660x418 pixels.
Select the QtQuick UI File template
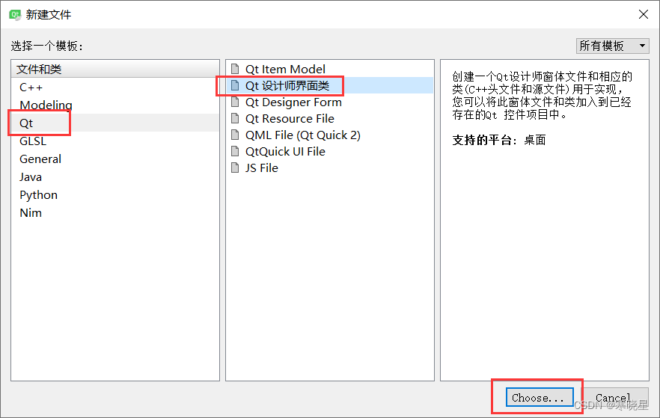coord(330,151)
